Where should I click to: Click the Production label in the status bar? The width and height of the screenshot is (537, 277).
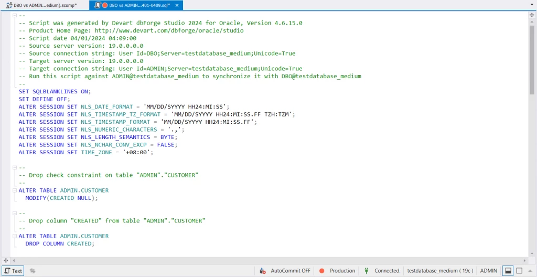tap(342, 271)
